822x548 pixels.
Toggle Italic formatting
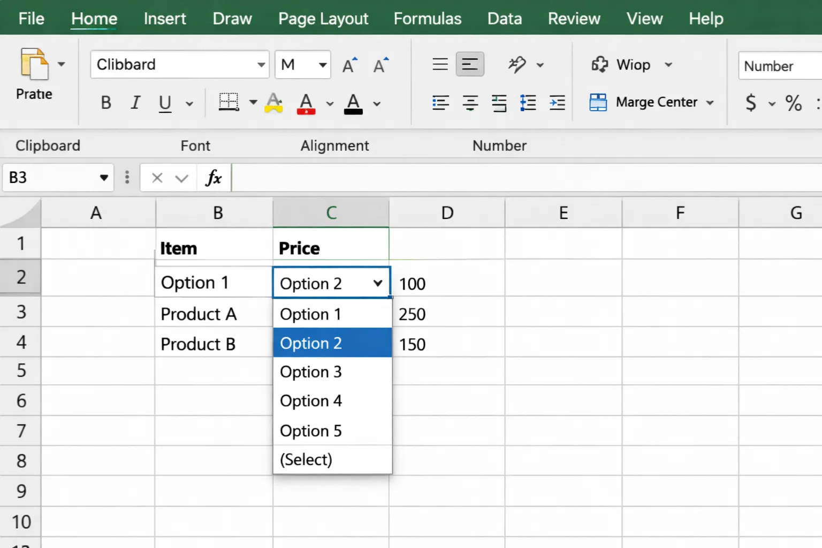(135, 103)
